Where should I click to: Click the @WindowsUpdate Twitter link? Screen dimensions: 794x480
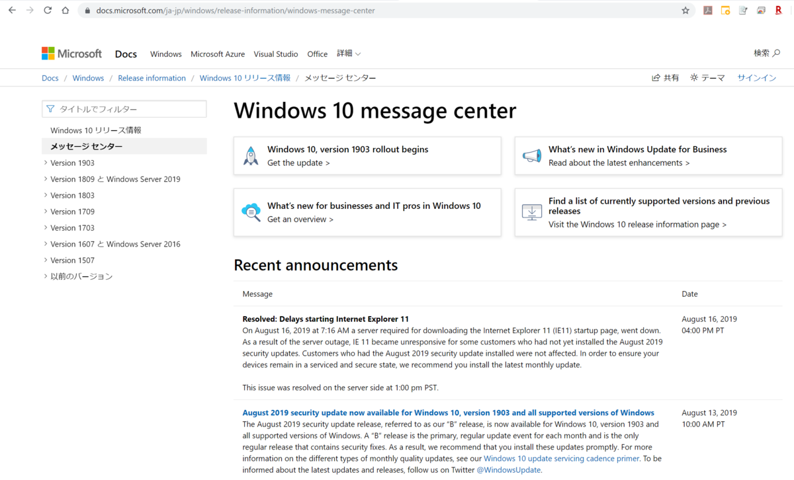pyautogui.click(x=509, y=470)
